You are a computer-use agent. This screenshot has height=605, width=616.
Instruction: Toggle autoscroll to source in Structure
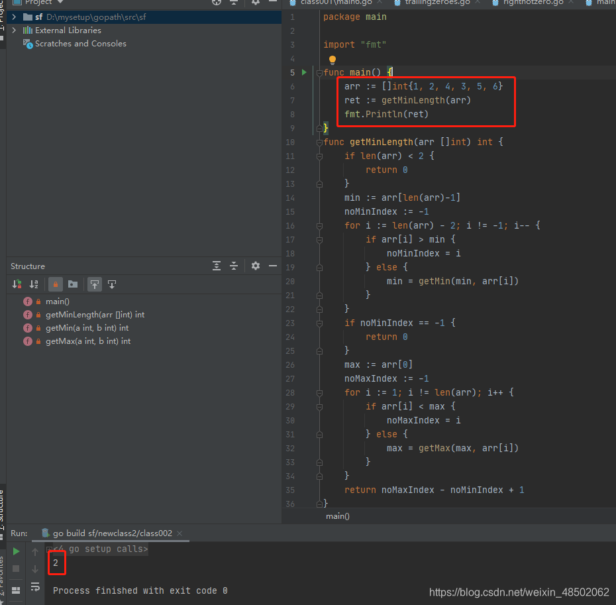(95, 284)
